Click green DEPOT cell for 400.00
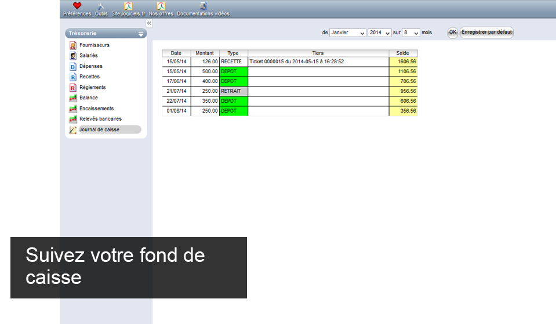556x324 pixels. click(x=233, y=81)
